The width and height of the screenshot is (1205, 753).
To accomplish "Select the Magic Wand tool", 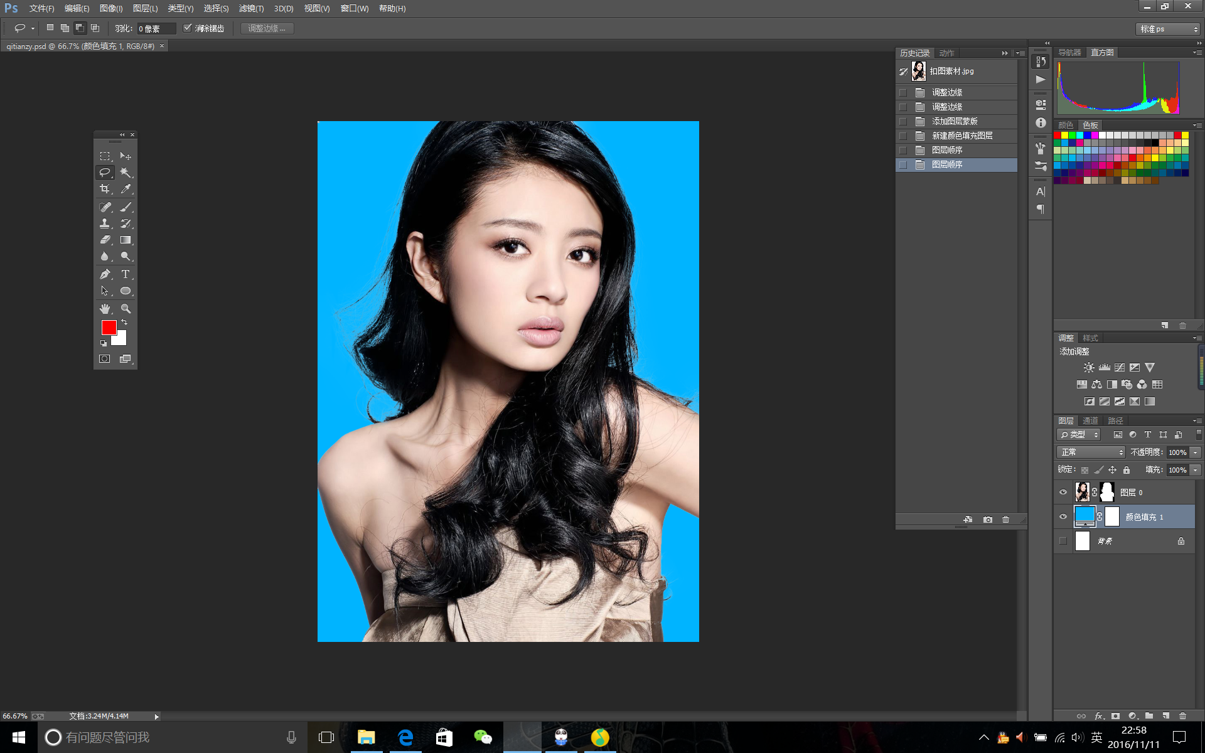I will point(126,173).
